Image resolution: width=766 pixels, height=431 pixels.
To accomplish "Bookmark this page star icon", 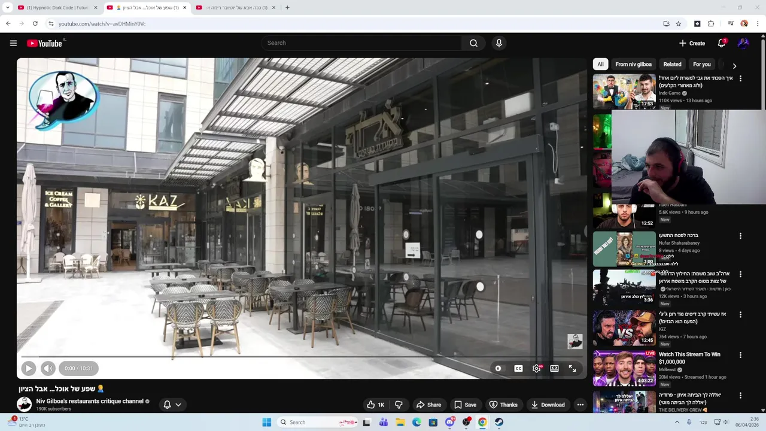I will pyautogui.click(x=678, y=24).
